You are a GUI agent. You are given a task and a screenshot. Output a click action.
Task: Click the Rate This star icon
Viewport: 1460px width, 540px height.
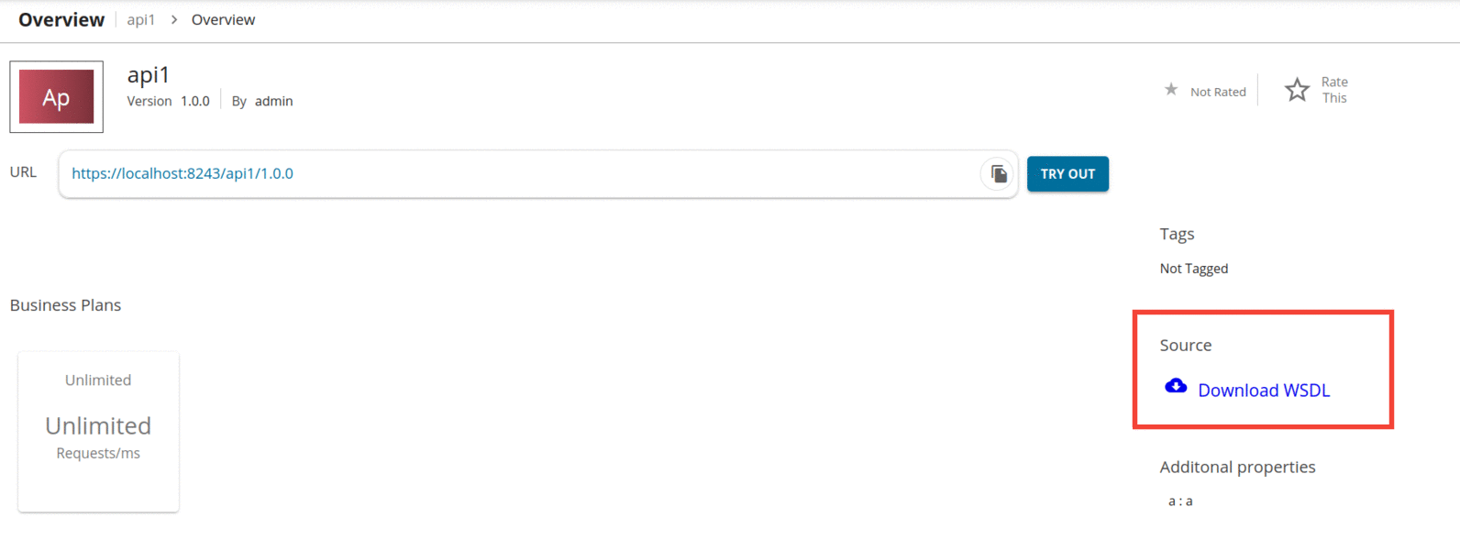pyautogui.click(x=1297, y=89)
